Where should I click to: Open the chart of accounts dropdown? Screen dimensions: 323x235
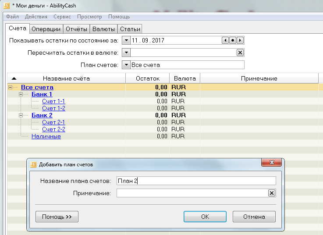click(126, 65)
